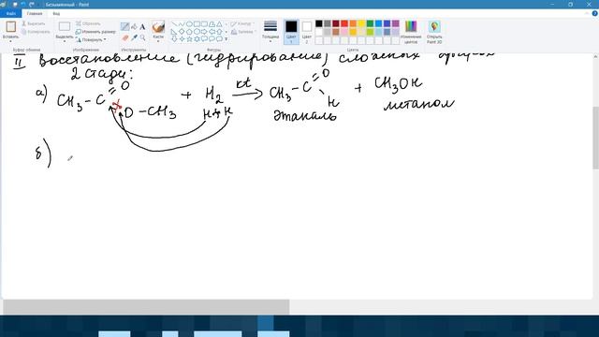The width and height of the screenshot is (599, 337).
Task: Select the Color picker eyedropper tool
Action: tap(134, 37)
